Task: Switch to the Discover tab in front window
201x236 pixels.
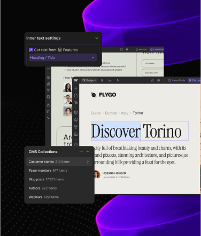Action: [x=194, y=80]
